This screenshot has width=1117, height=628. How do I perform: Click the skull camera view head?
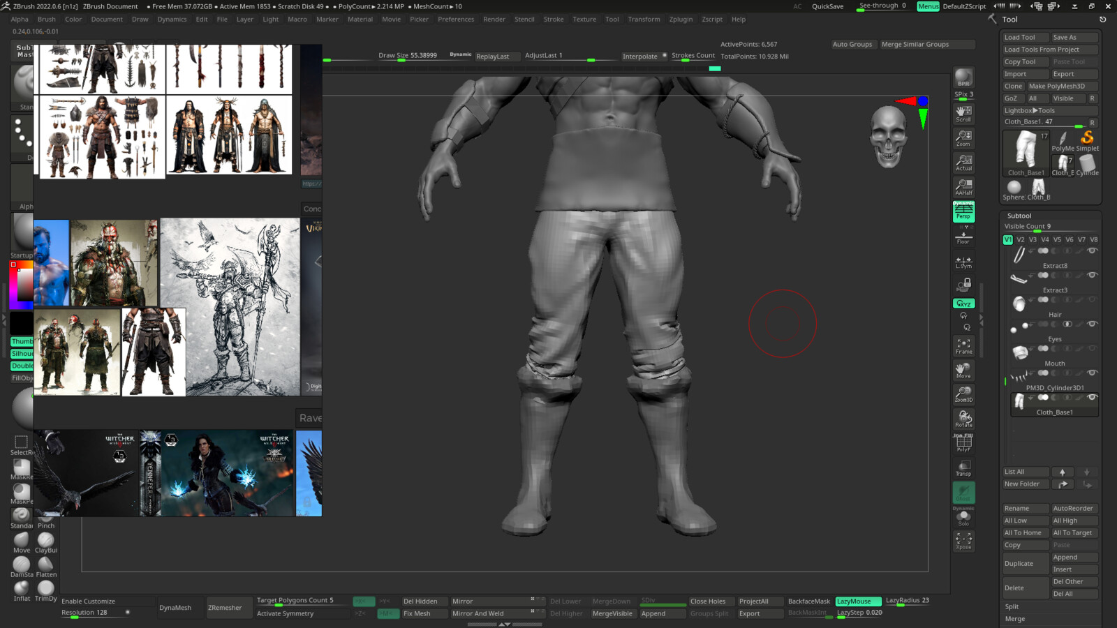(889, 137)
